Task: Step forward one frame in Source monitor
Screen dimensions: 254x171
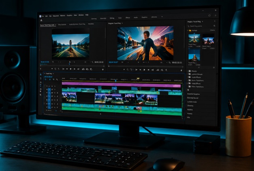Action: (75, 69)
